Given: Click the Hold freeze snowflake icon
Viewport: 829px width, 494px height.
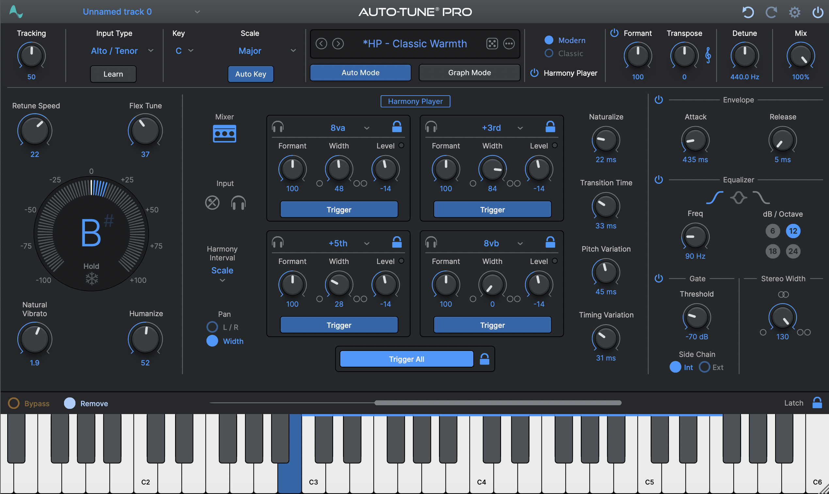Looking at the screenshot, I should click(x=92, y=279).
